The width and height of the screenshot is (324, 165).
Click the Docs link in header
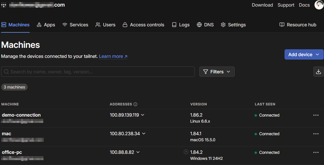pyautogui.click(x=304, y=5)
